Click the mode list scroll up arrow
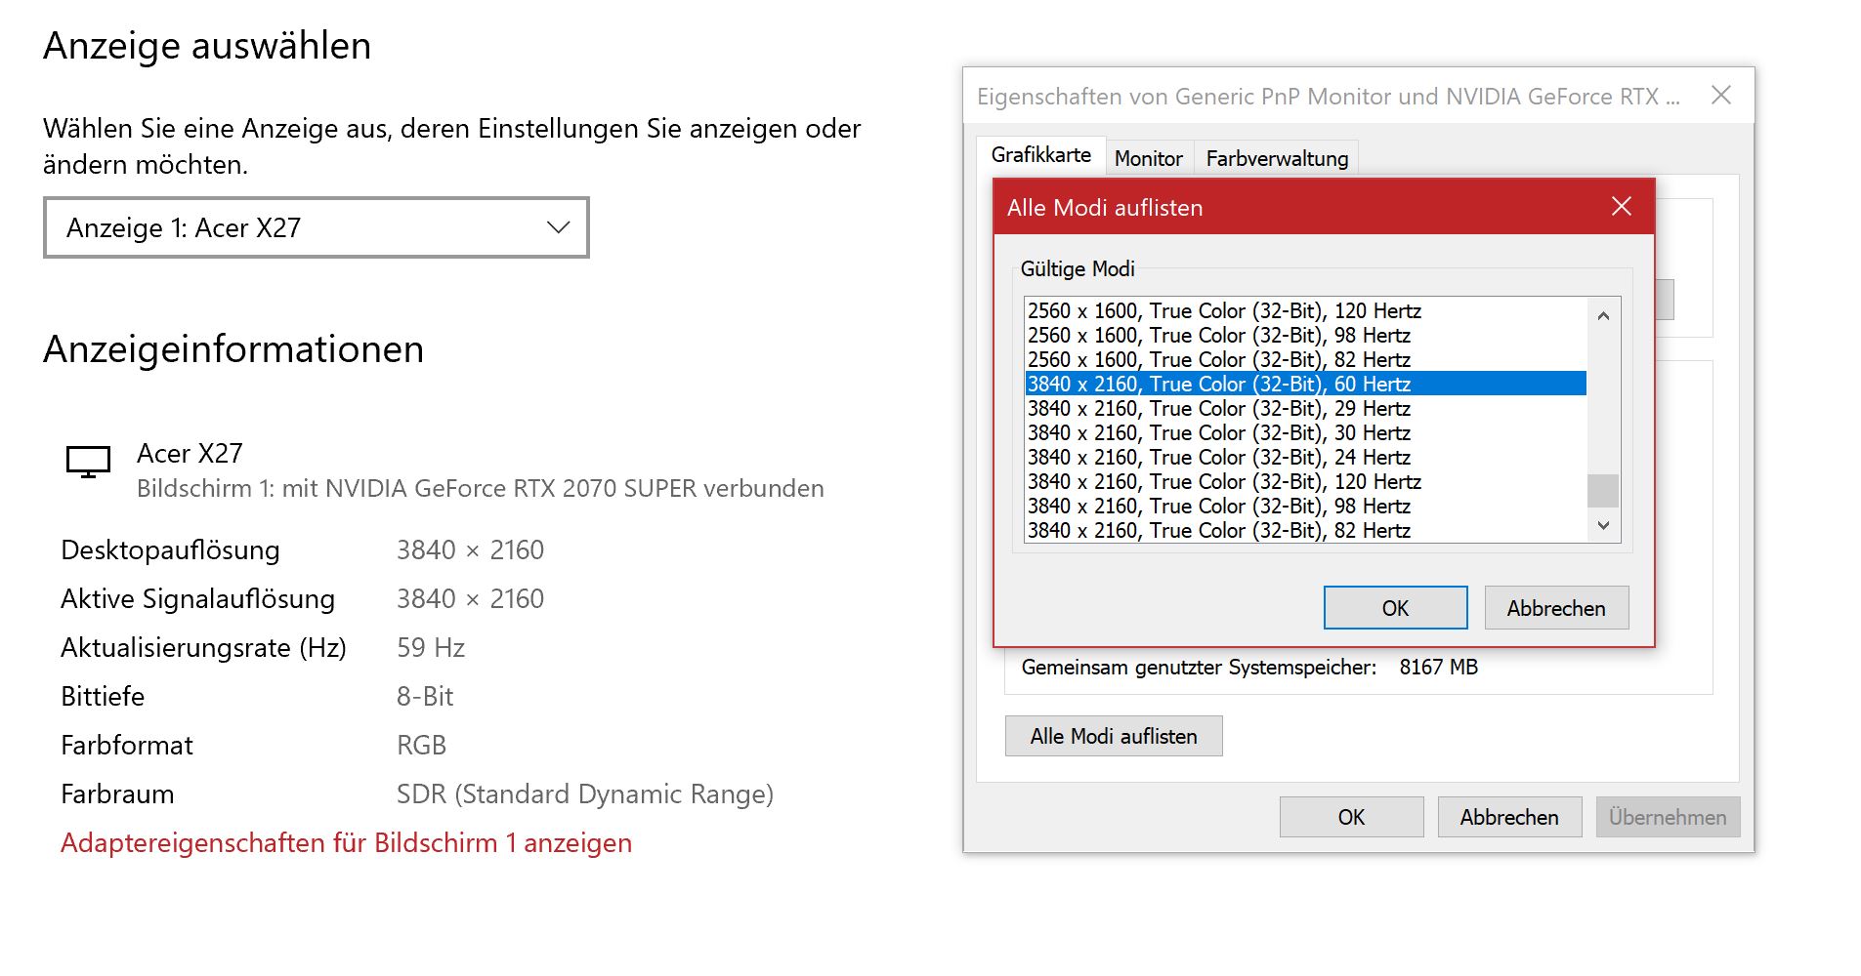This screenshot has height=976, width=1861. [x=1603, y=315]
